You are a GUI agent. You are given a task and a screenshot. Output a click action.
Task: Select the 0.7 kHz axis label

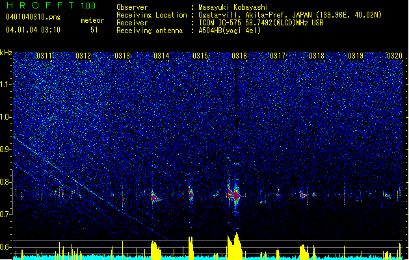click(6, 214)
